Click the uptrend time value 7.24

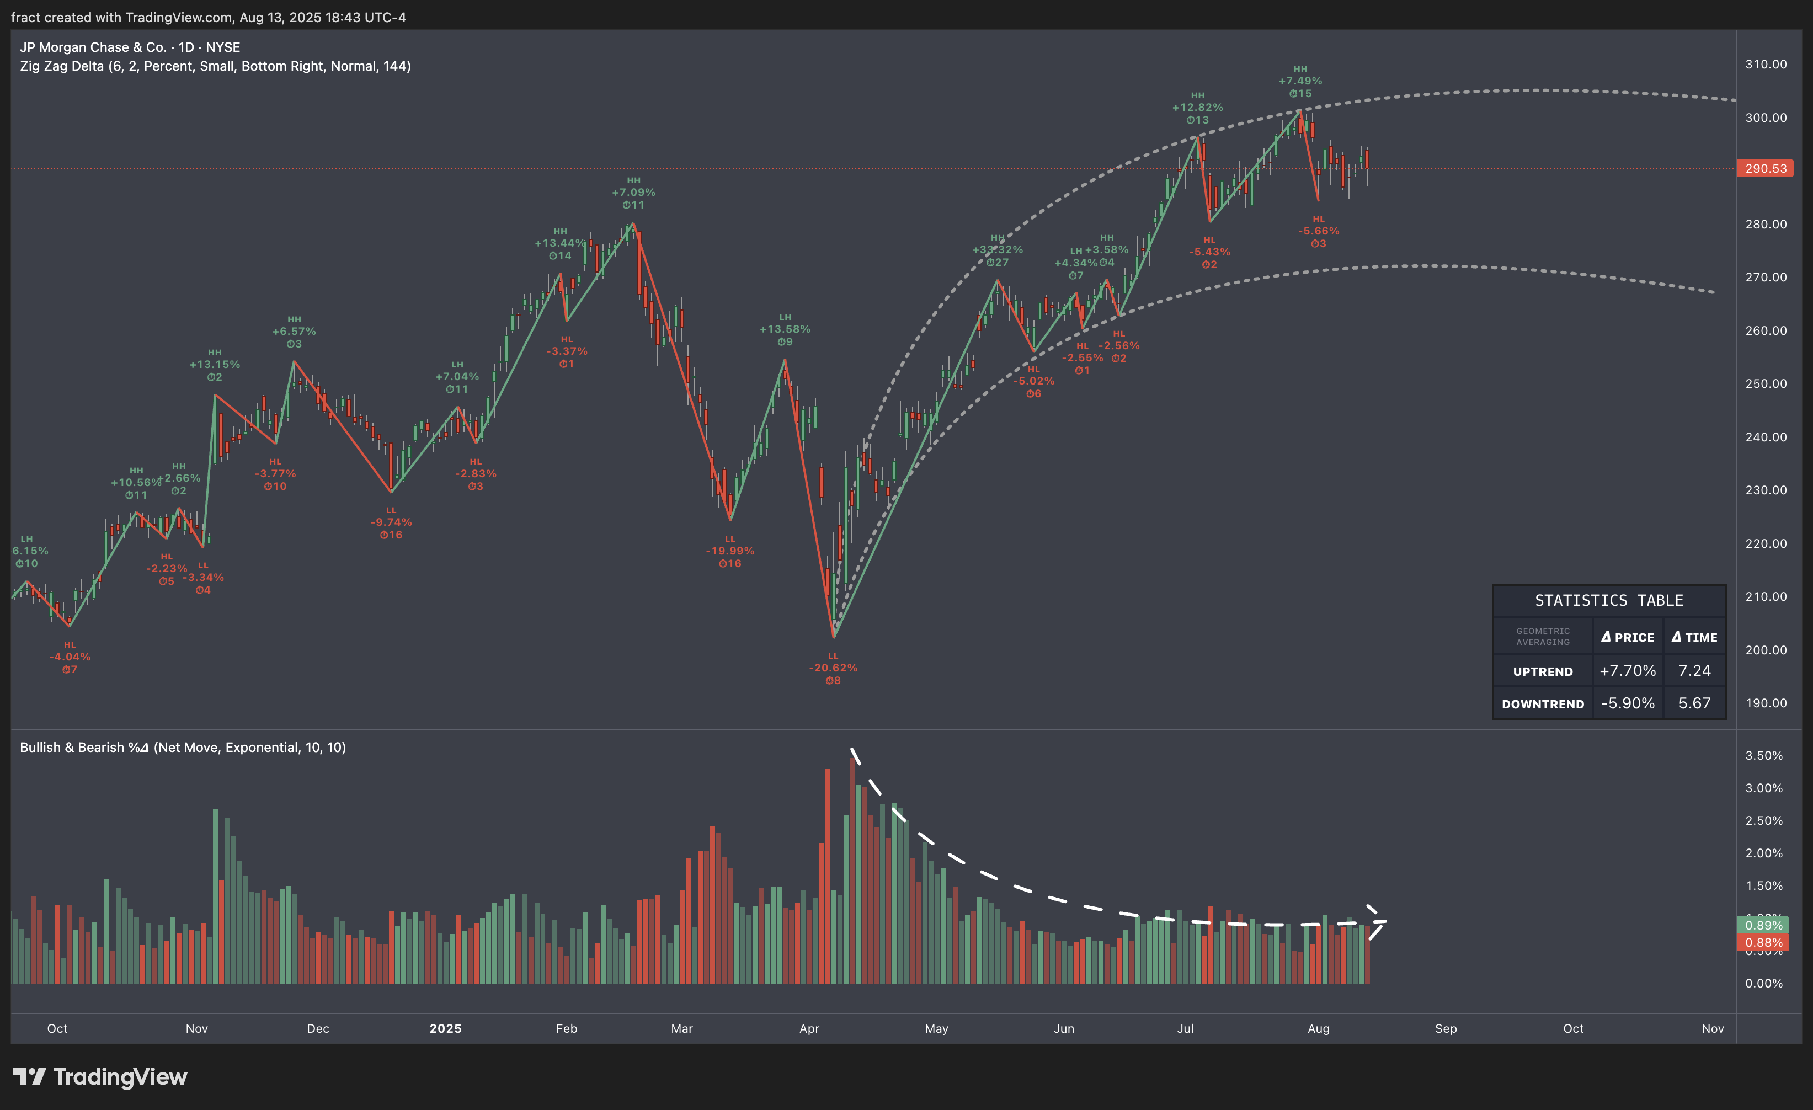point(1694,671)
